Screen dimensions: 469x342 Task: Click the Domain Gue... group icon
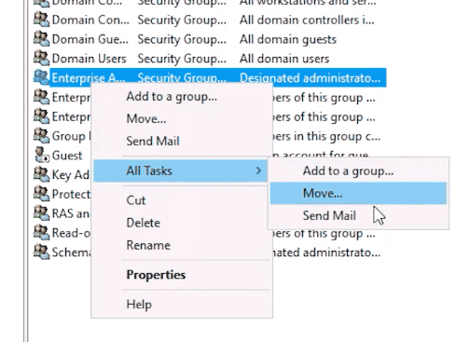[x=41, y=39]
